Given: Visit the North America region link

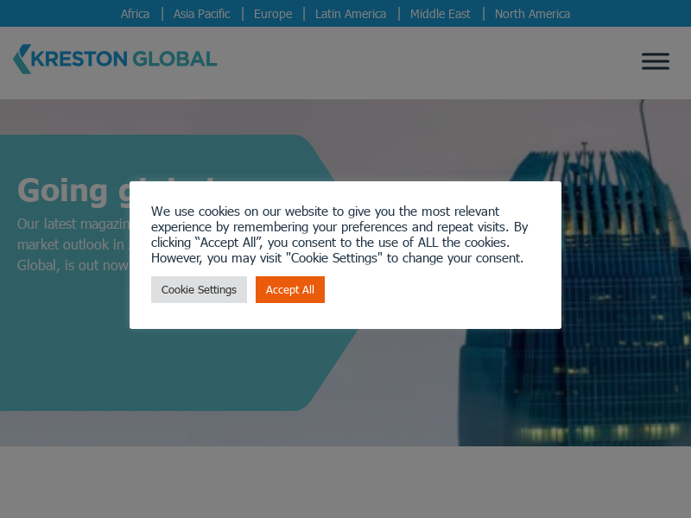Looking at the screenshot, I should (x=532, y=14).
